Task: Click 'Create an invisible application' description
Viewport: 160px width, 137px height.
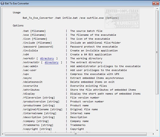Action: click(x=94, y=50)
